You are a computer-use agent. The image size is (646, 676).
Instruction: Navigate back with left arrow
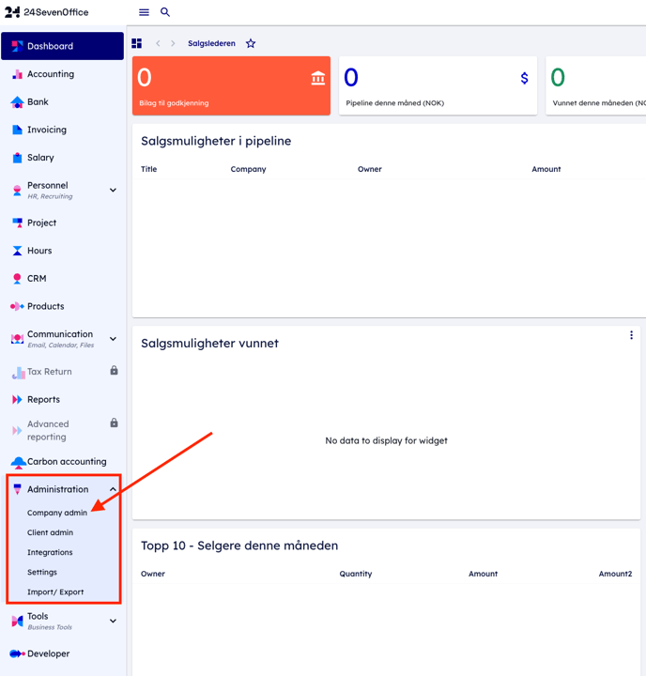tap(159, 43)
